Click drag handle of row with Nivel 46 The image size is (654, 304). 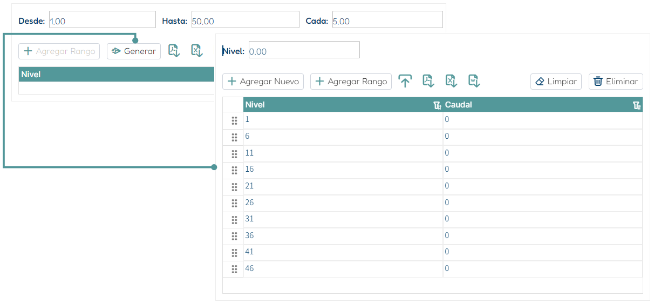[234, 269]
